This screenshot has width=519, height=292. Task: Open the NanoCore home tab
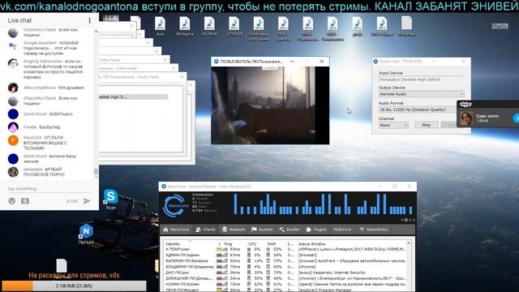(176, 230)
